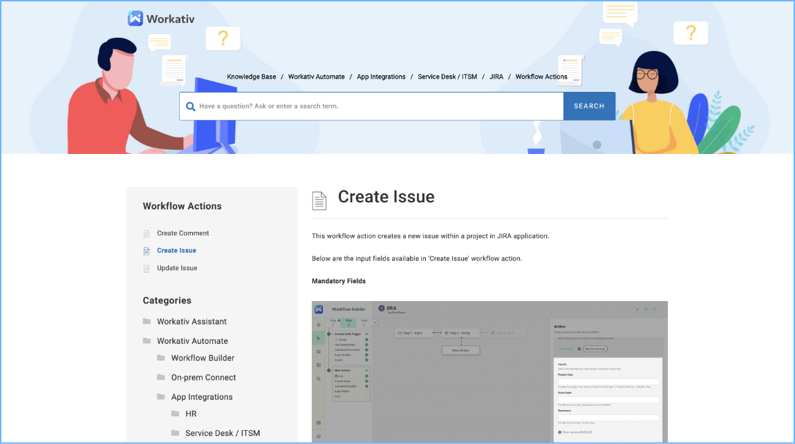Open the HR category

(x=191, y=414)
